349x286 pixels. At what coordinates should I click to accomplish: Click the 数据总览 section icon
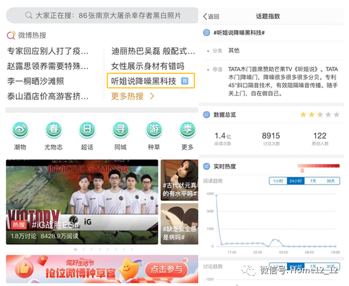point(206,115)
